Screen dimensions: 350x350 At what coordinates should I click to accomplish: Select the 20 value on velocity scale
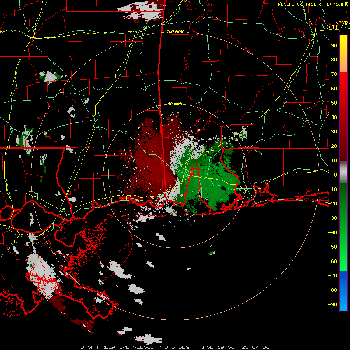pyautogui.click(x=334, y=146)
